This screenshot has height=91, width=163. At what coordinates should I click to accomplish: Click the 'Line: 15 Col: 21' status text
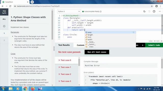[155, 41]
